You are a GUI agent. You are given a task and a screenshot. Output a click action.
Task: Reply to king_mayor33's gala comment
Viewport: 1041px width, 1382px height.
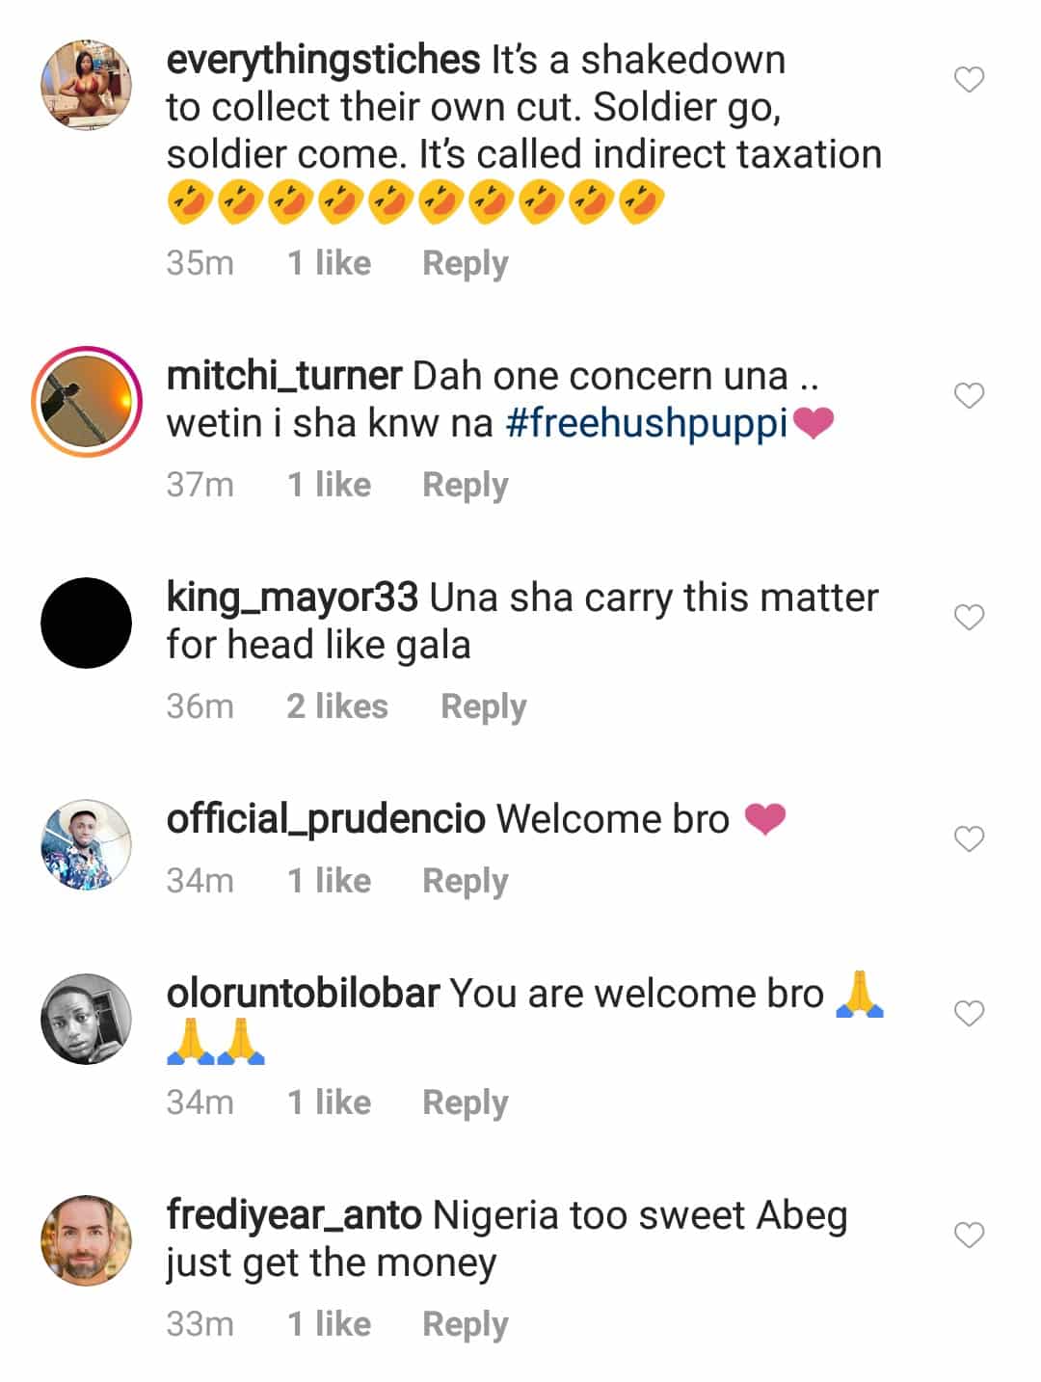[483, 706]
